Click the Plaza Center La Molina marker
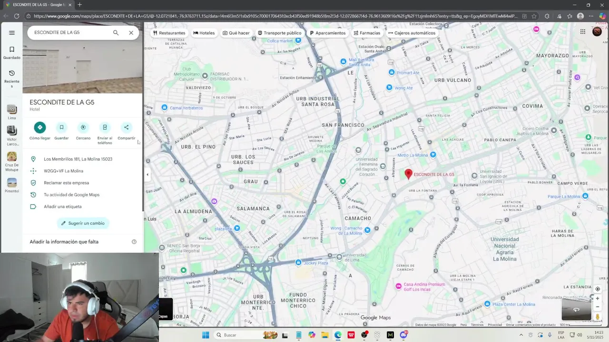 tap(487, 304)
